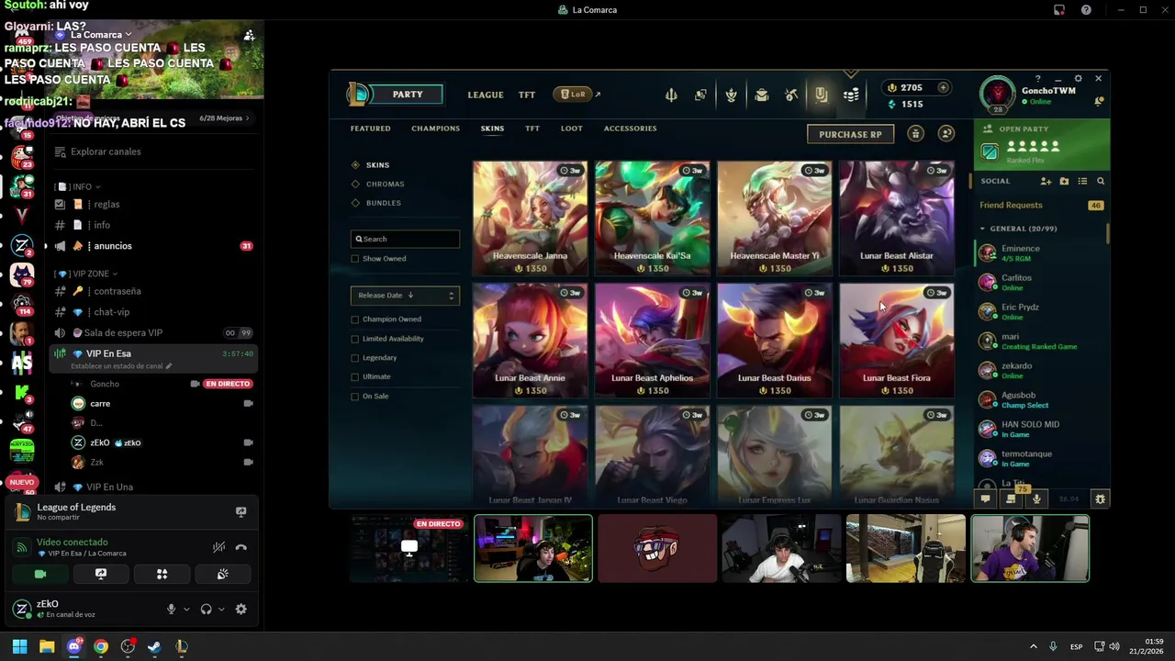Open the chat bubble icon at Social bottom
The width and height of the screenshot is (1175, 661).
(985, 499)
